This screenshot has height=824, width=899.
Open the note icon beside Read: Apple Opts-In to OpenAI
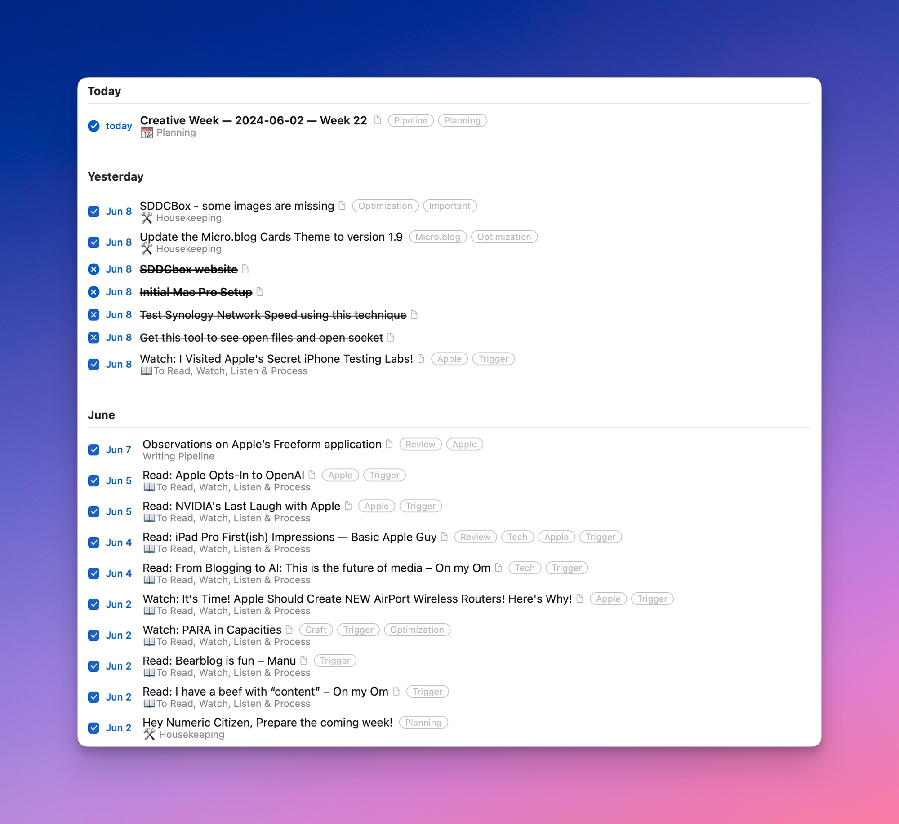(x=313, y=475)
